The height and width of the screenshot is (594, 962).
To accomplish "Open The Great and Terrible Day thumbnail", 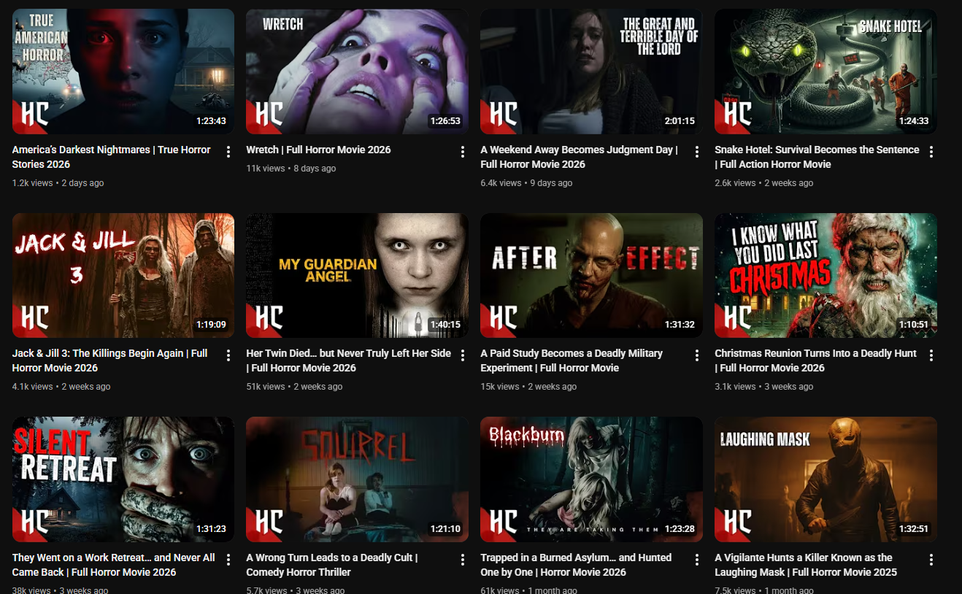I will pyautogui.click(x=591, y=72).
